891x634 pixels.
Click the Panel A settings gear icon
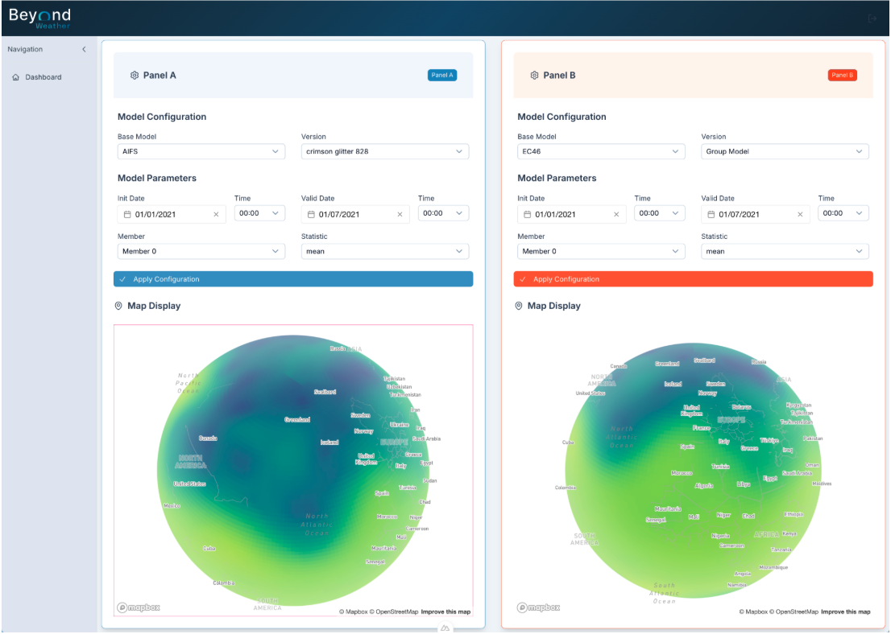coord(135,76)
